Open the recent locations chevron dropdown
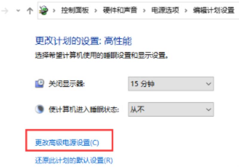Viewport: 239px width, 167px height. [x=18, y=11]
